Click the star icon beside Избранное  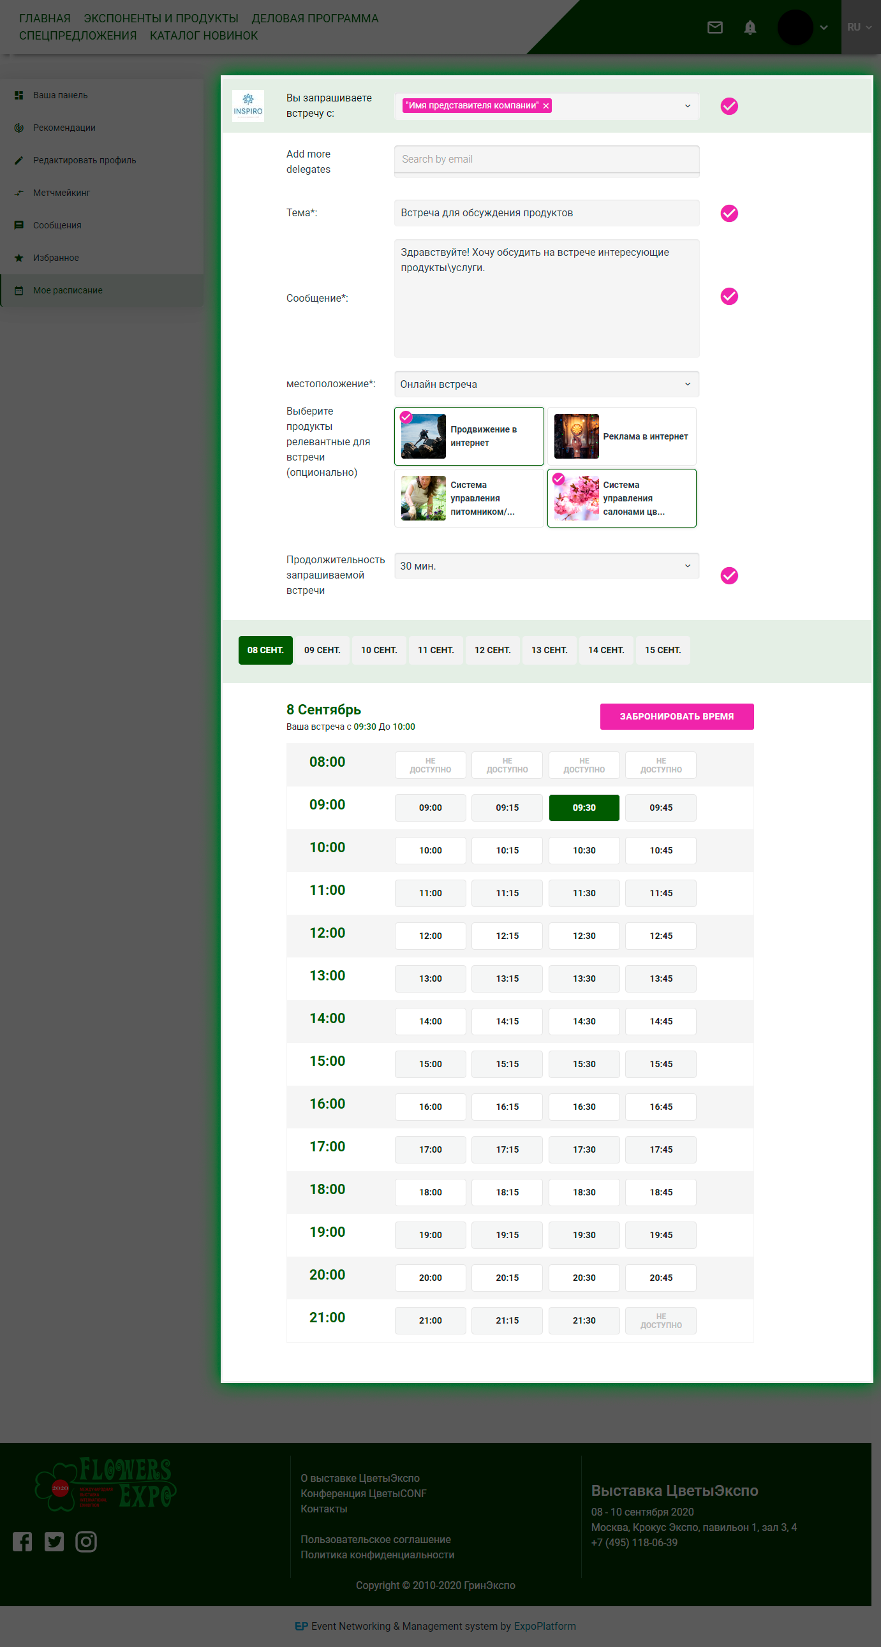(19, 258)
